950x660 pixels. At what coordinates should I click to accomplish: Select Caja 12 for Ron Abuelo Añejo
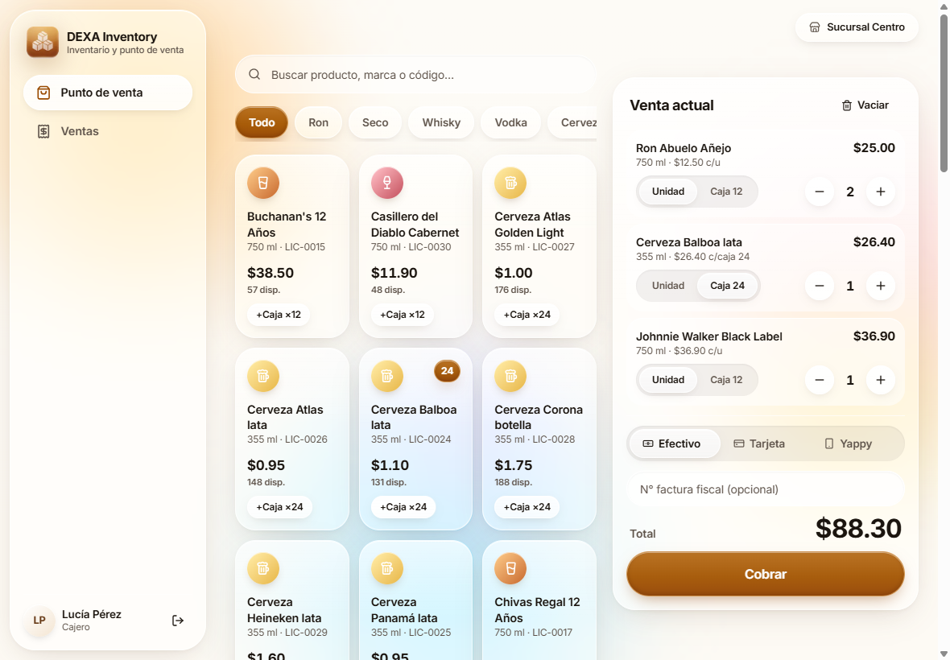click(726, 192)
